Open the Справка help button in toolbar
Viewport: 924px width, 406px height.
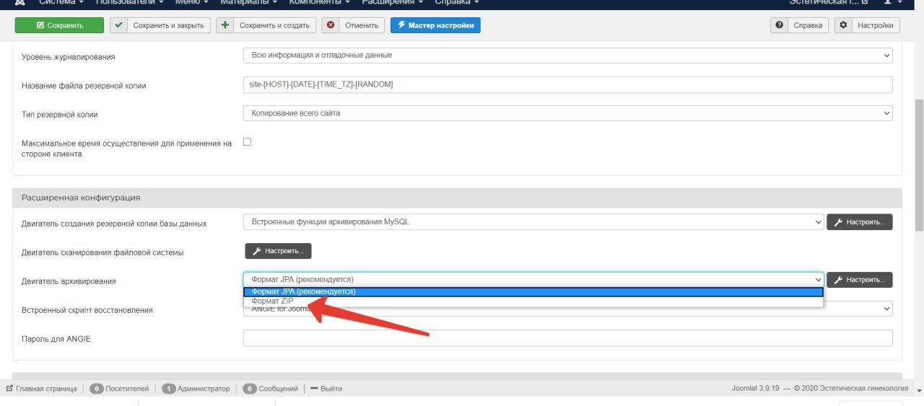(799, 25)
